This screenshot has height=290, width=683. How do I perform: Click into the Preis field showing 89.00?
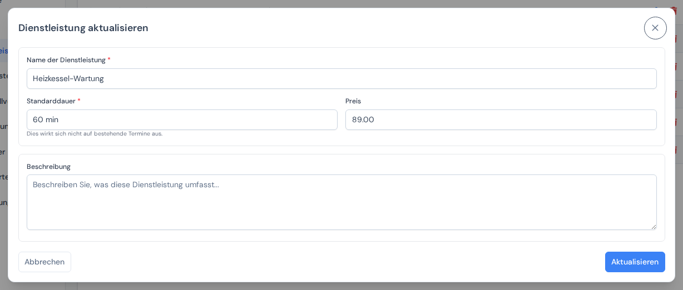[501, 119]
